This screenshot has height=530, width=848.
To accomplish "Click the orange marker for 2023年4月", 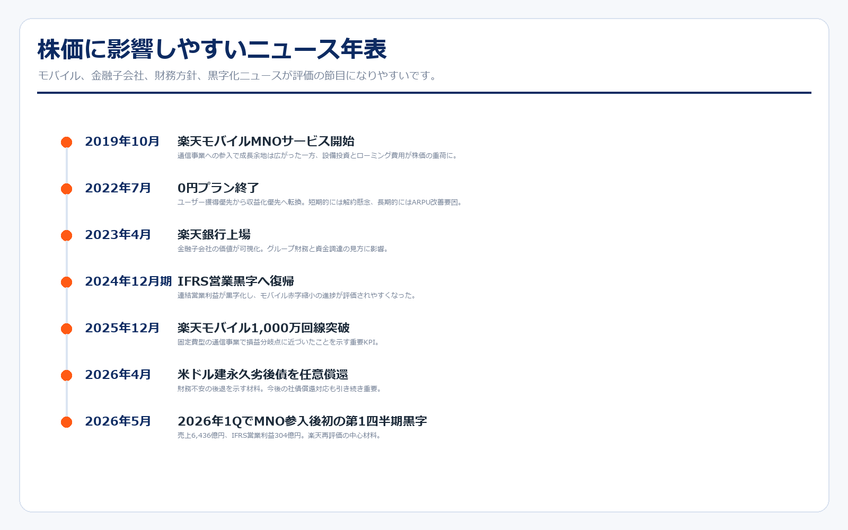I will coord(66,235).
